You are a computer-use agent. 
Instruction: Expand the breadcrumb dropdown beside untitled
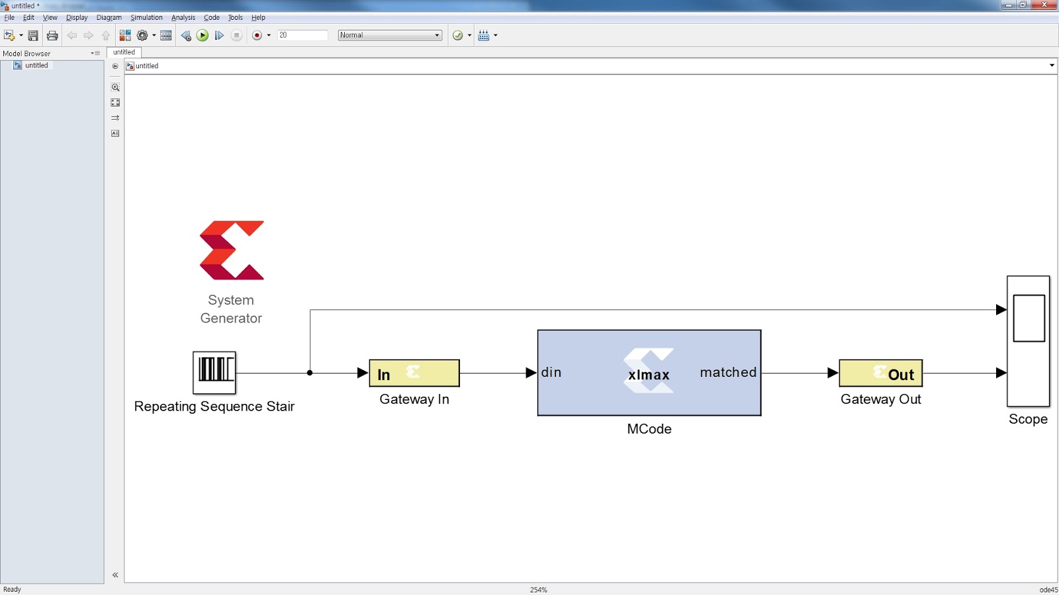1052,65
